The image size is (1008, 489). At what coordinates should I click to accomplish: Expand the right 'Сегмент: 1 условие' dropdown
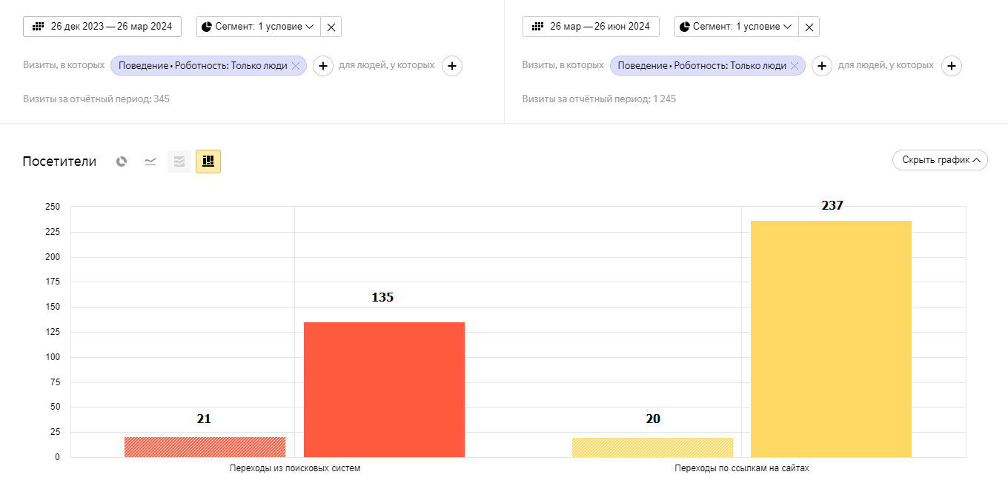coord(736,27)
